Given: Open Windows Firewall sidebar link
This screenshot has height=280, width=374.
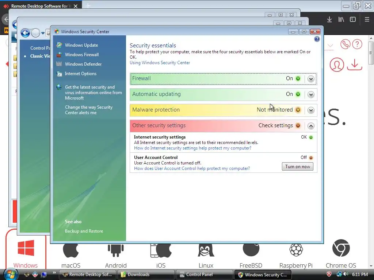Looking at the screenshot, I should 81,55.
